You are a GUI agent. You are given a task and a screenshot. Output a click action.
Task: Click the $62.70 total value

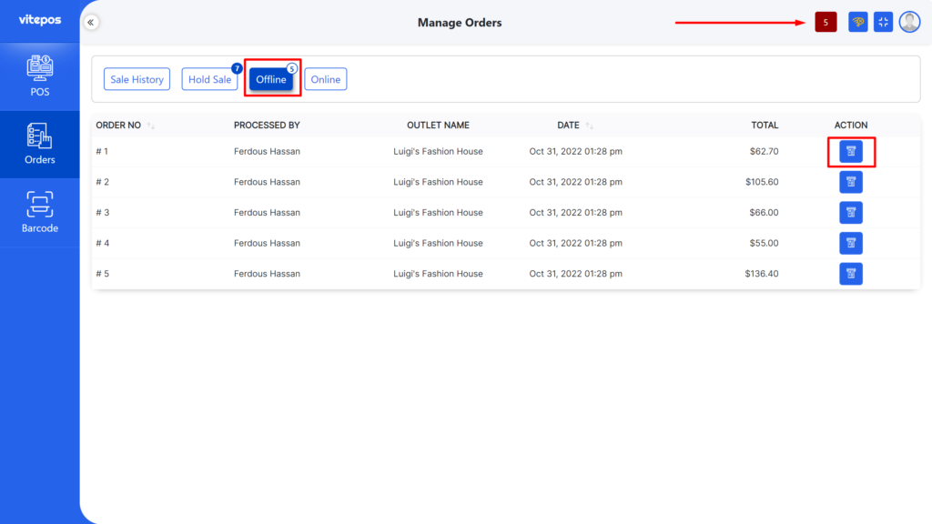(x=764, y=152)
